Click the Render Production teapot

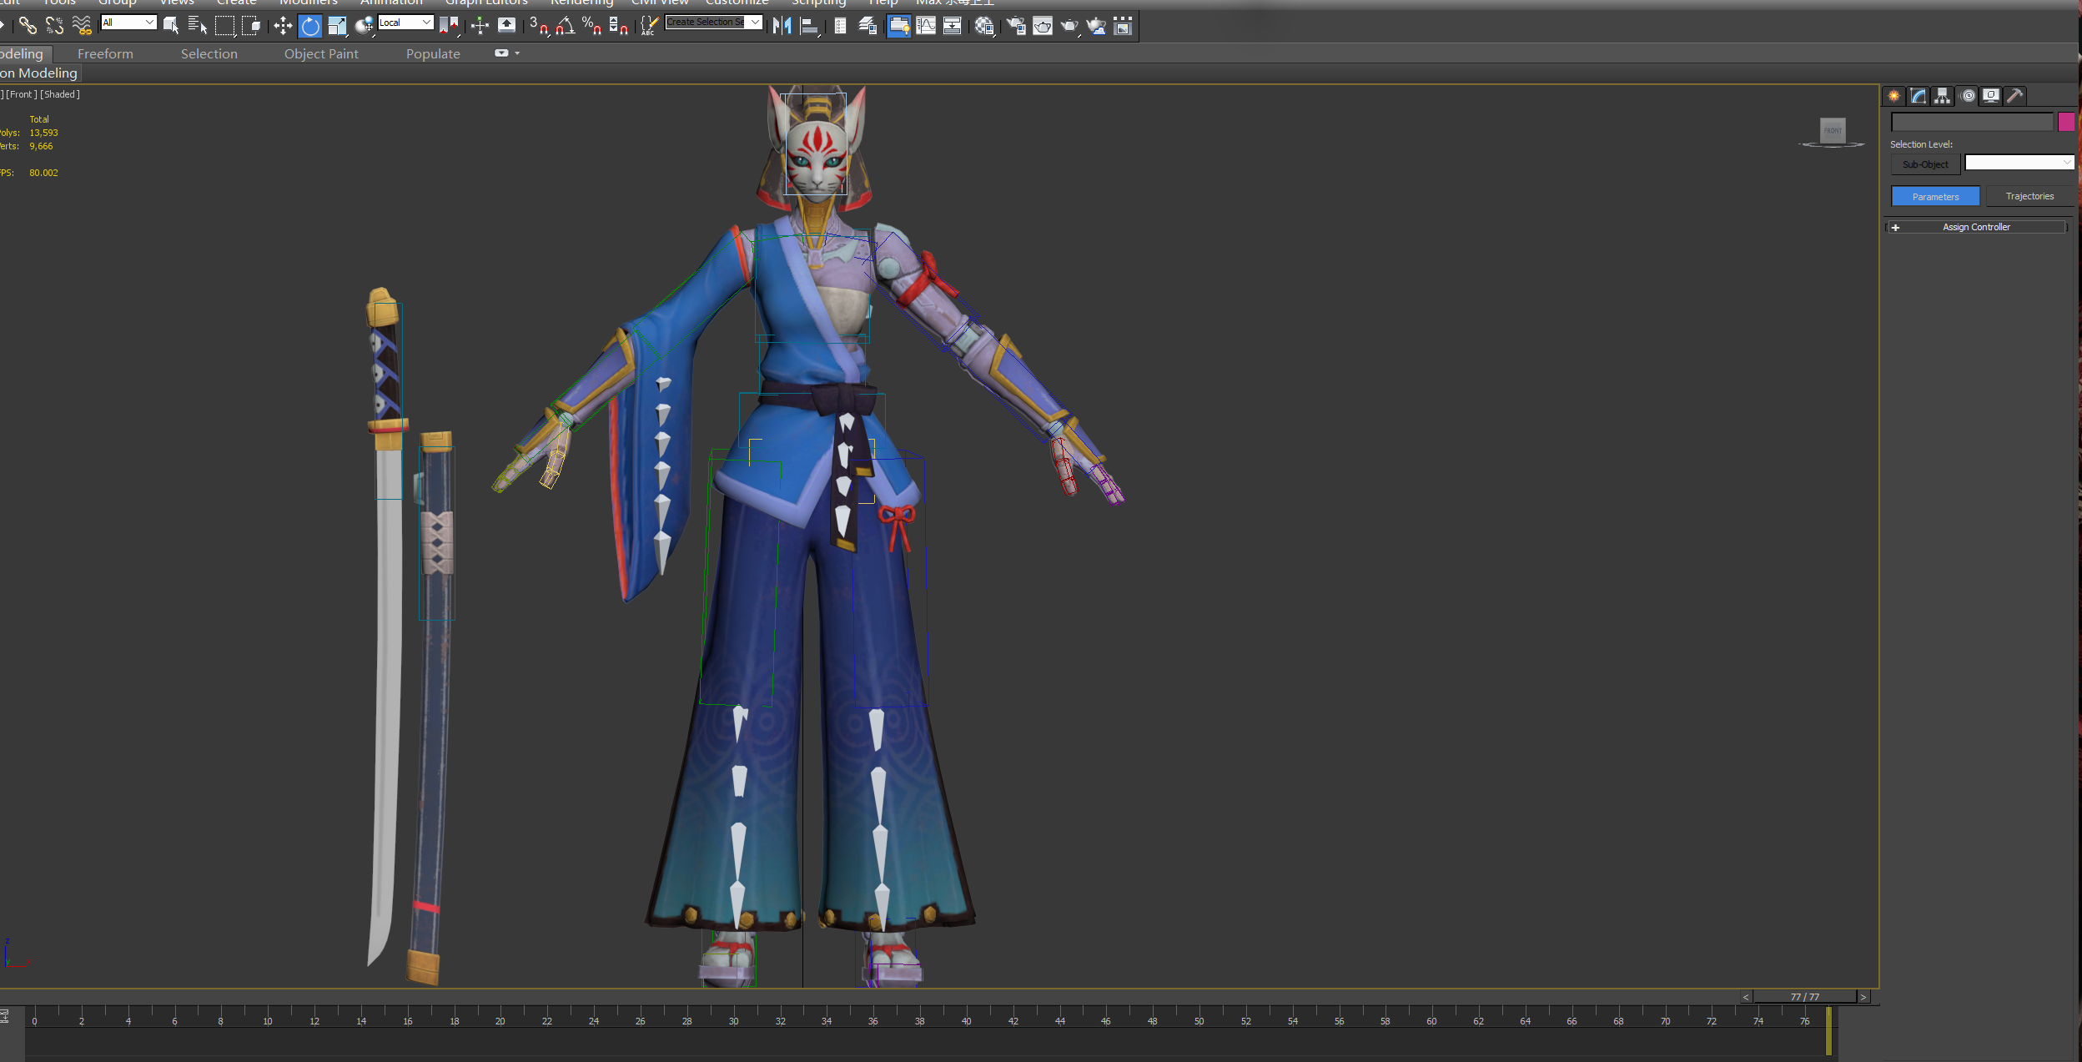tap(1069, 26)
